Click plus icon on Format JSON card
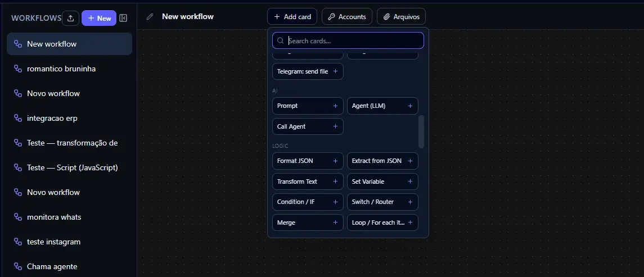Viewport: 644px width, 277px height. [x=335, y=161]
